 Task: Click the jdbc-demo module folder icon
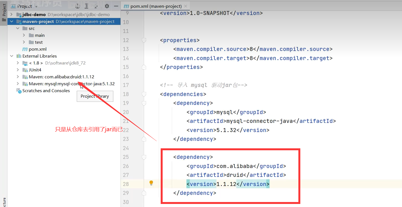click(19, 14)
